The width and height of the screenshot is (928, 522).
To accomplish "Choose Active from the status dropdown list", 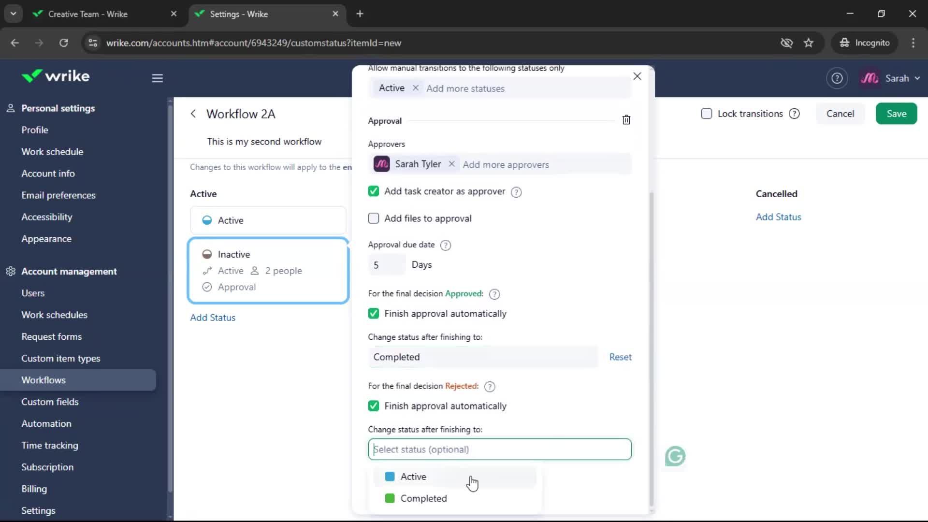I will pyautogui.click(x=454, y=477).
